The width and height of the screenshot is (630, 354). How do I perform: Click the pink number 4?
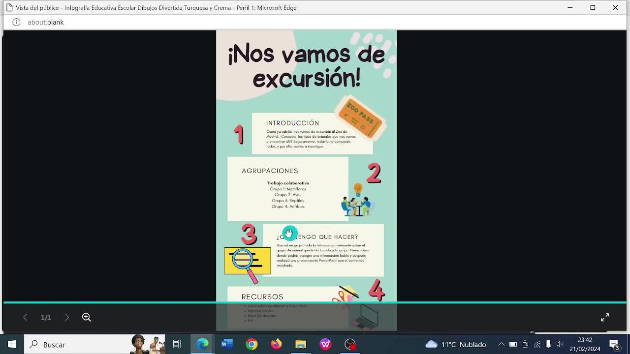377,290
